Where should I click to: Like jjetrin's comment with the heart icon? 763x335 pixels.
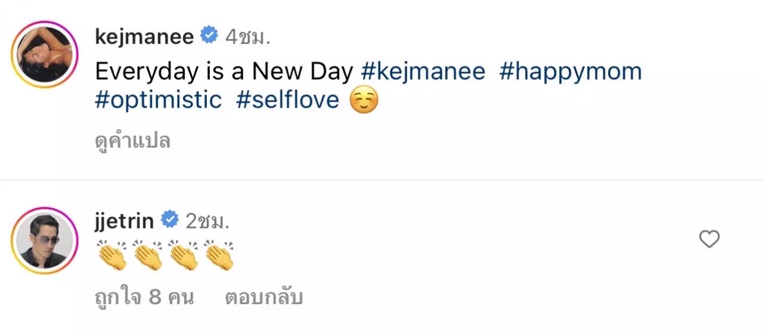[709, 240]
